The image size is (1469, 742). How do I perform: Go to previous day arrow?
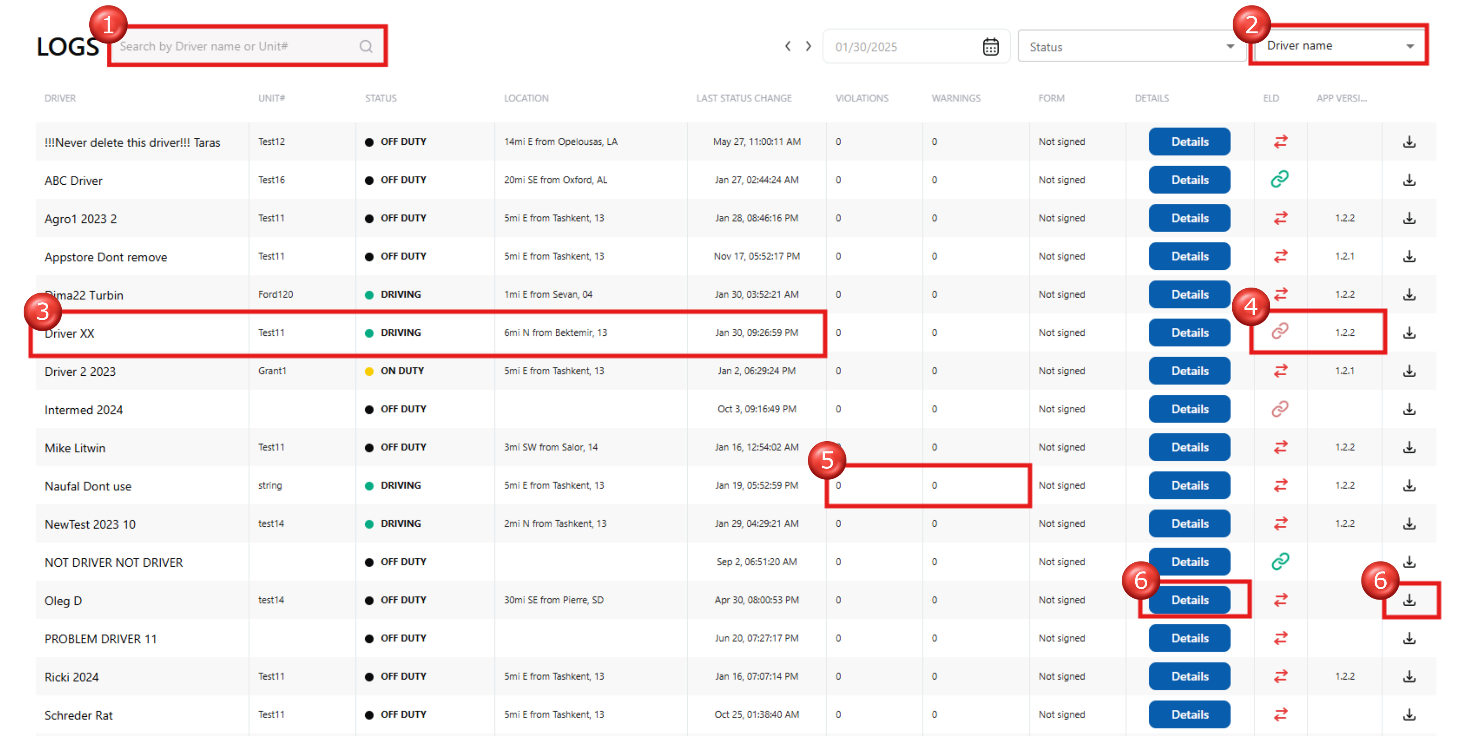pos(787,46)
